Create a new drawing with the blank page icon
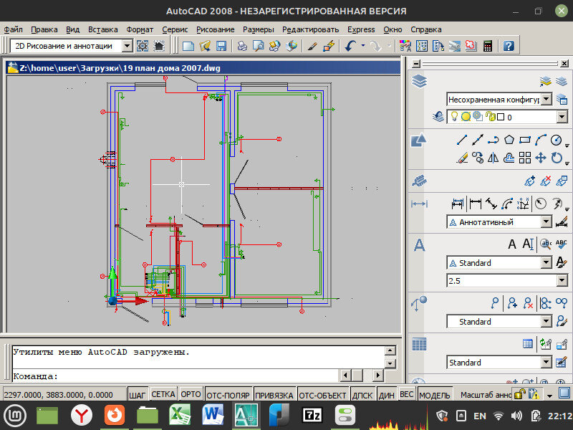Image resolution: width=573 pixels, height=430 pixels. [188, 46]
